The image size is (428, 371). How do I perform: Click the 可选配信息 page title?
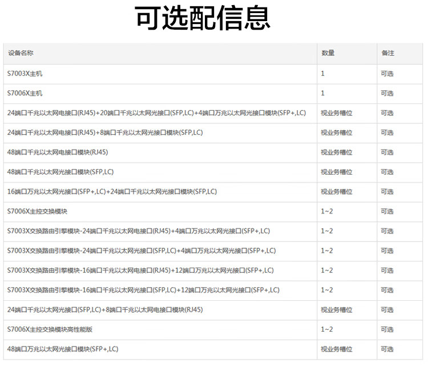coord(203,19)
